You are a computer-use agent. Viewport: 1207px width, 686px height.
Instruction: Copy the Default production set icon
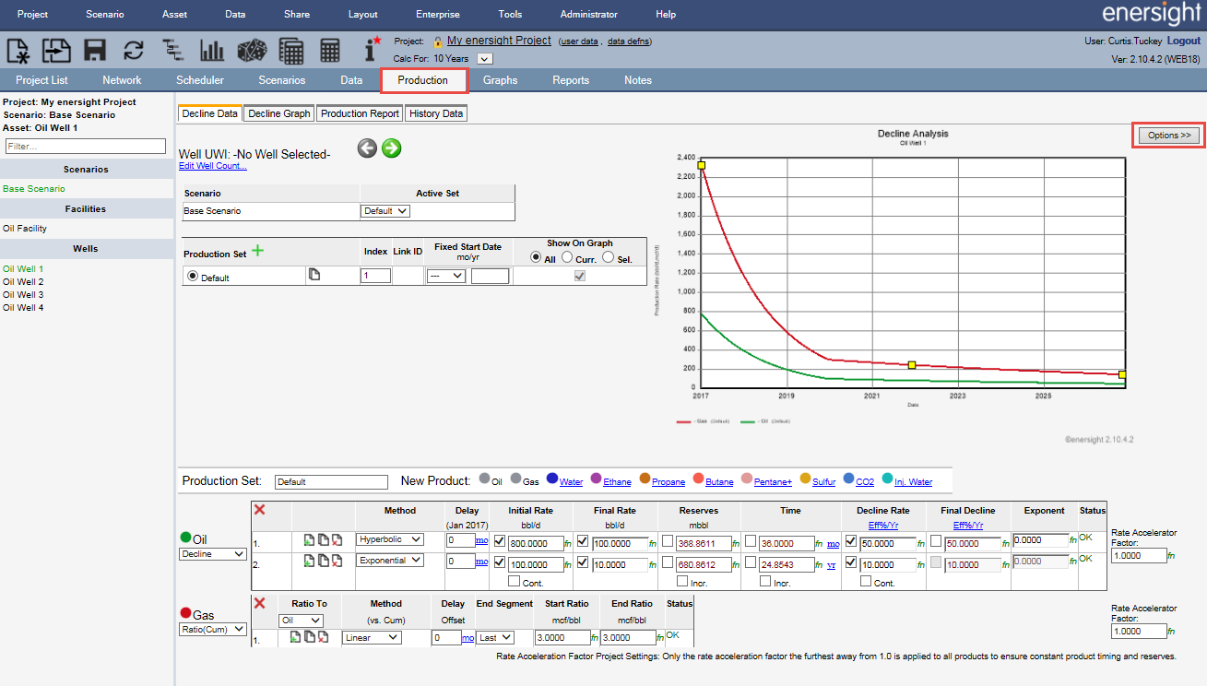point(314,275)
